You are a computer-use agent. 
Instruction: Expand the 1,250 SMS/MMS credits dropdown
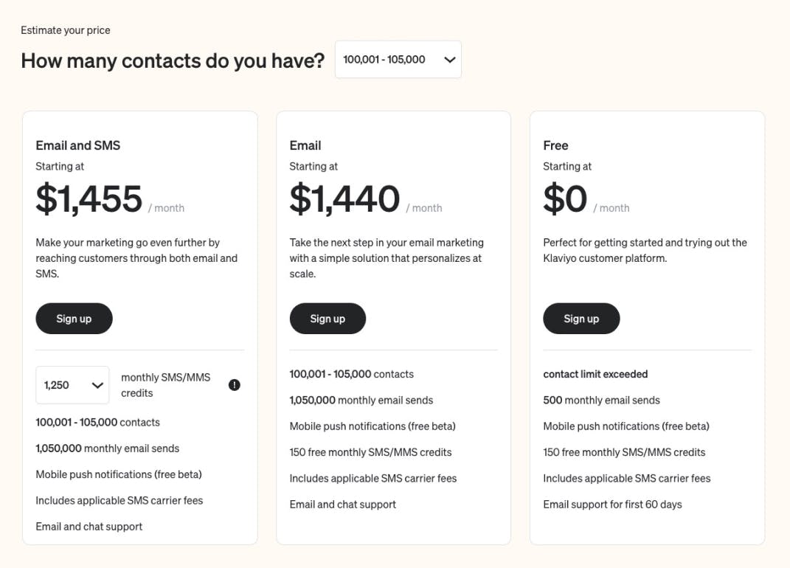point(72,385)
